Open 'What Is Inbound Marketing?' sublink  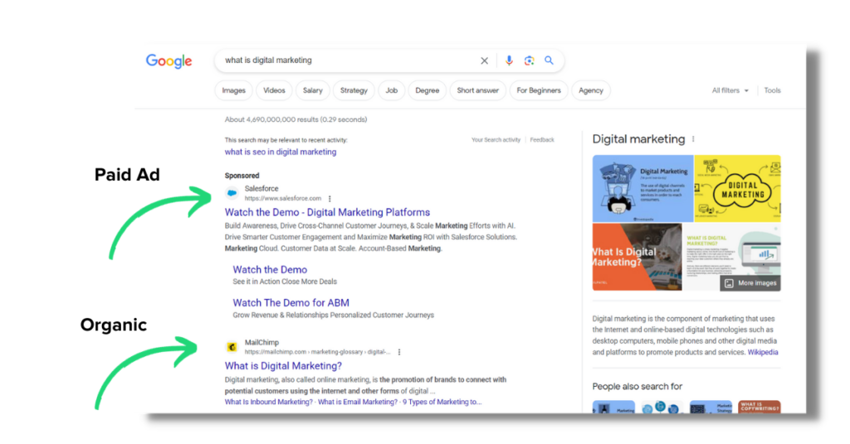click(x=268, y=403)
